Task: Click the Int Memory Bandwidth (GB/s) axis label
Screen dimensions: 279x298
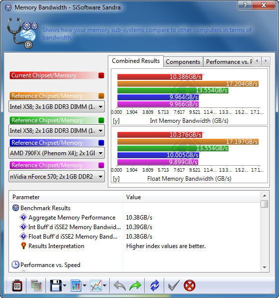Action: (x=189, y=121)
